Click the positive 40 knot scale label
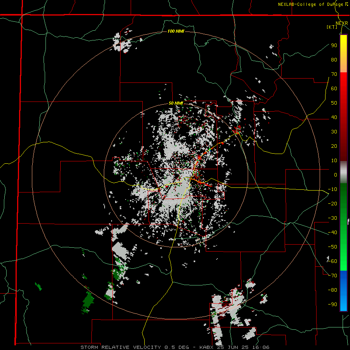Image resolution: width=350 pixels, height=350 pixels. 334,117
